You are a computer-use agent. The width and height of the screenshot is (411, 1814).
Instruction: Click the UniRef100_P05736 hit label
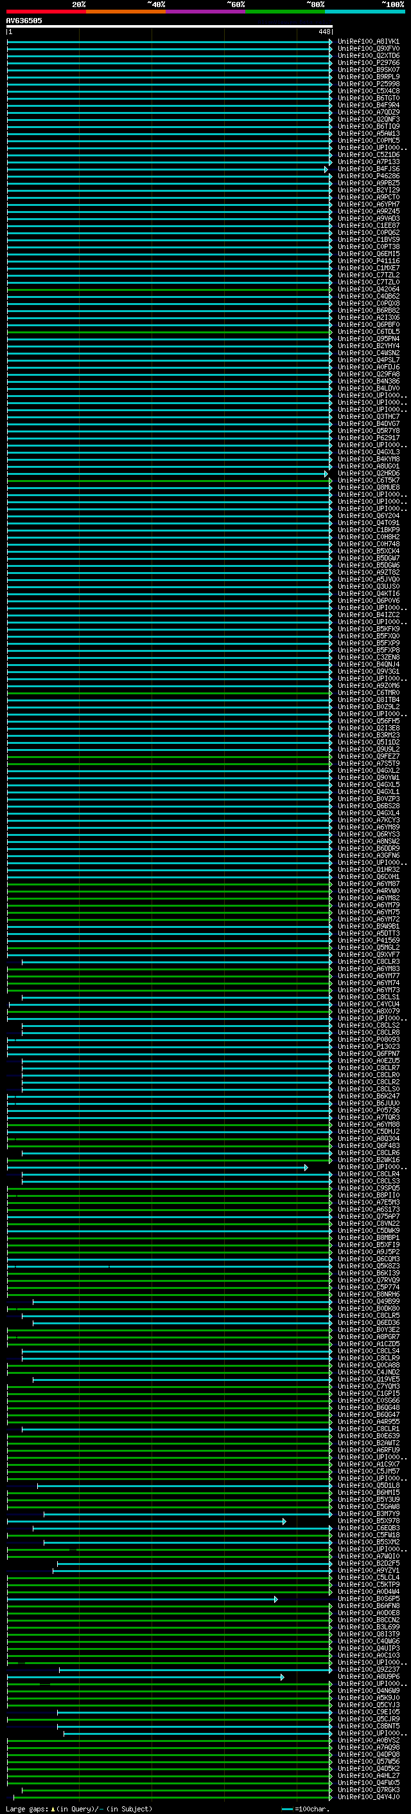tap(369, 1111)
